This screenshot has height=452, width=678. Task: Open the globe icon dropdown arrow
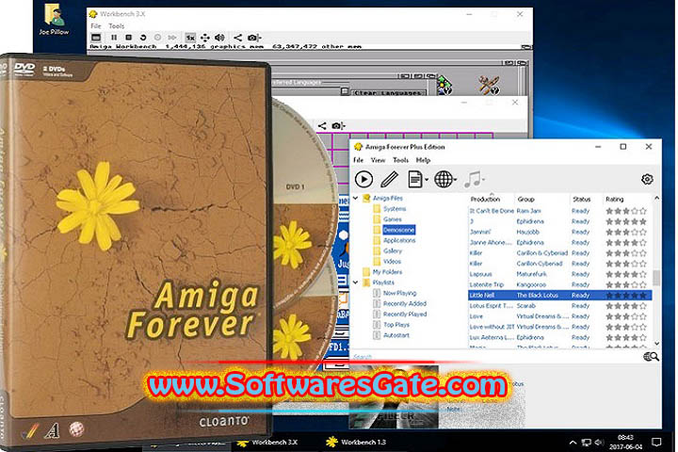tap(455, 180)
